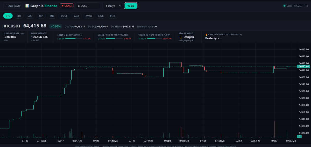The height and width of the screenshot is (147, 311).
Task: Click the balance scale icon beside Dengeli
Action: point(181,37)
